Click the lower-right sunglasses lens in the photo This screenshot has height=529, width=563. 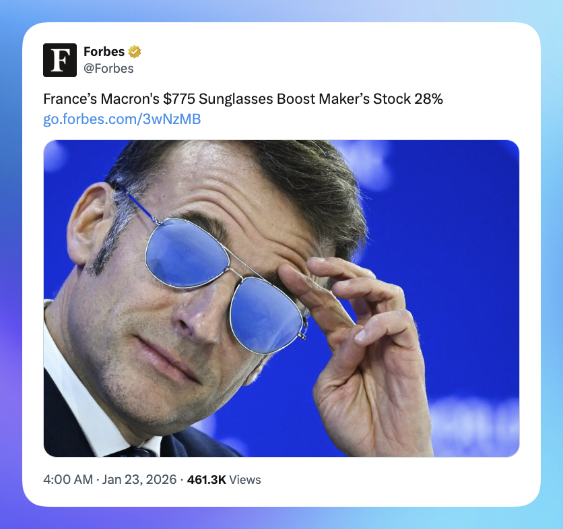265,313
